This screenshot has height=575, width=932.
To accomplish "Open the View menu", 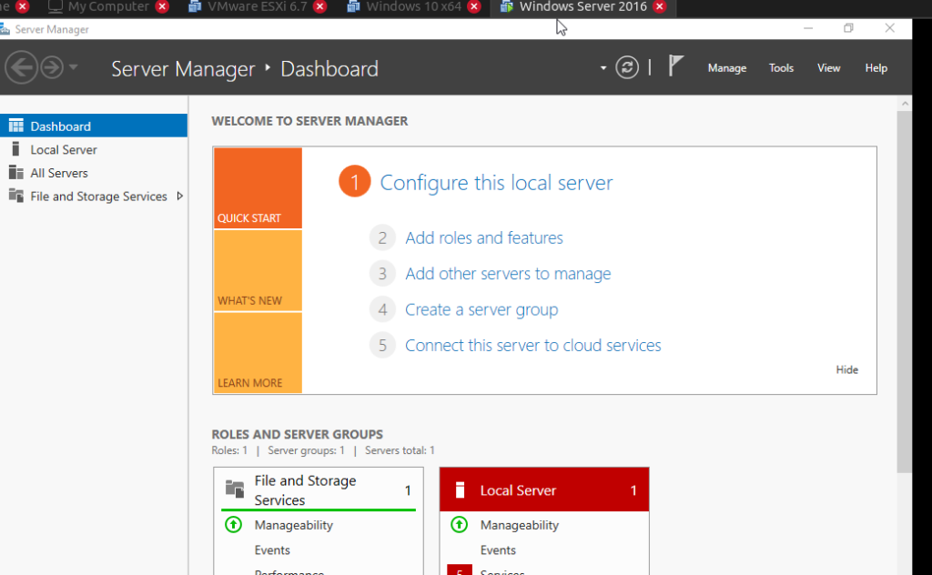I will click(x=828, y=68).
